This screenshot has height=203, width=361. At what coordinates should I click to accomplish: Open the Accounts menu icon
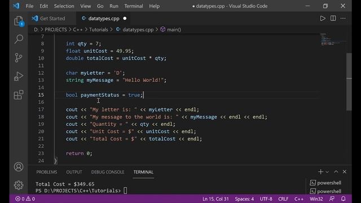click(x=19, y=167)
